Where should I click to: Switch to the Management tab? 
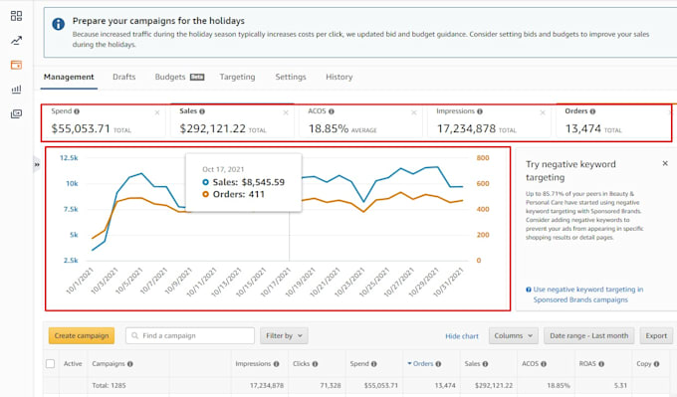point(69,77)
